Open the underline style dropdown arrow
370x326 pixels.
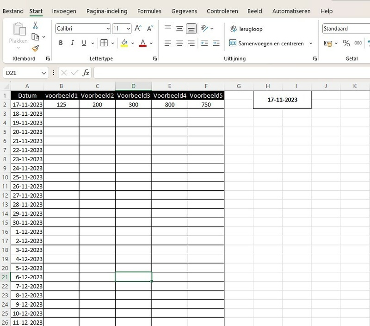[x=93, y=43]
